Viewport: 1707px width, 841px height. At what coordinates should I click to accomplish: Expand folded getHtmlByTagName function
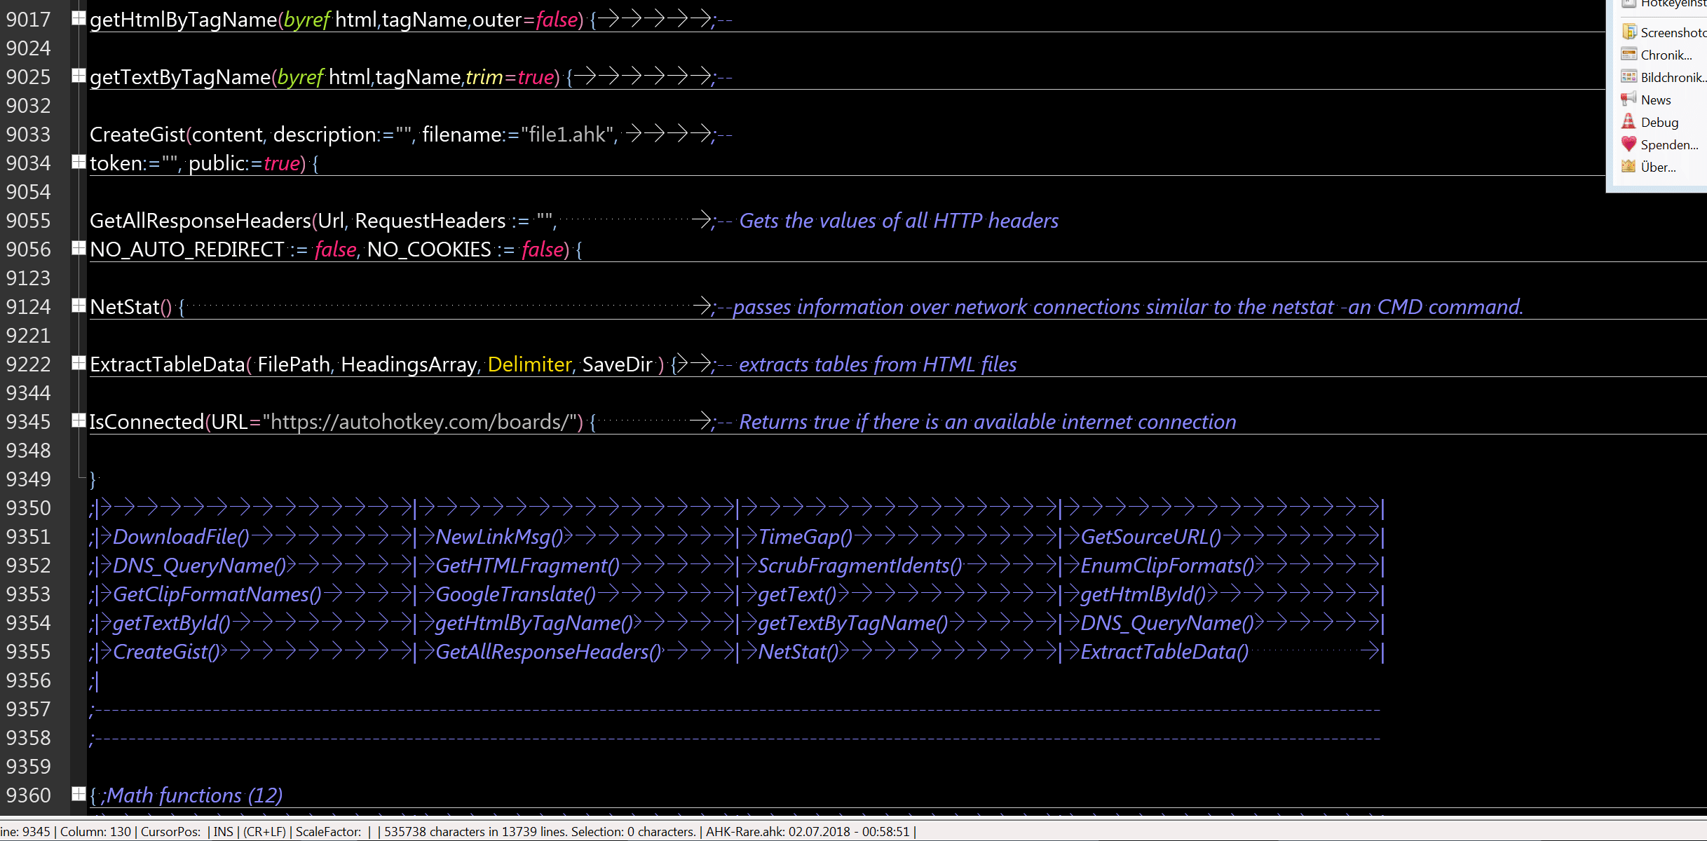[79, 18]
